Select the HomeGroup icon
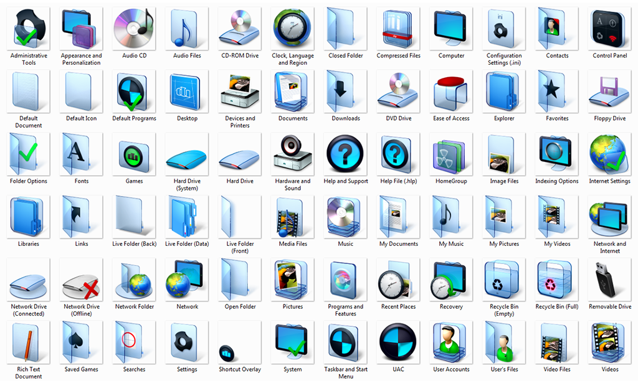This screenshot has height=386, width=638. pos(451,155)
